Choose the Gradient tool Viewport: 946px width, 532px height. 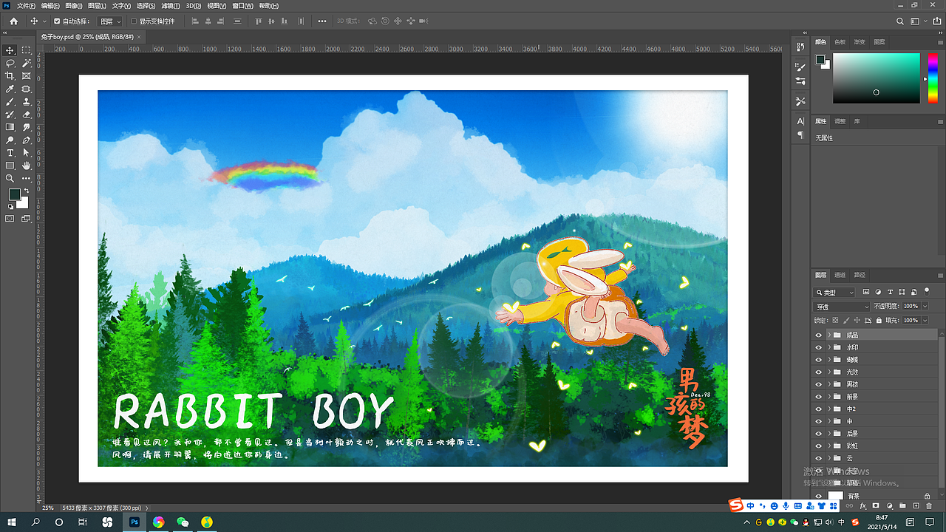click(x=9, y=126)
